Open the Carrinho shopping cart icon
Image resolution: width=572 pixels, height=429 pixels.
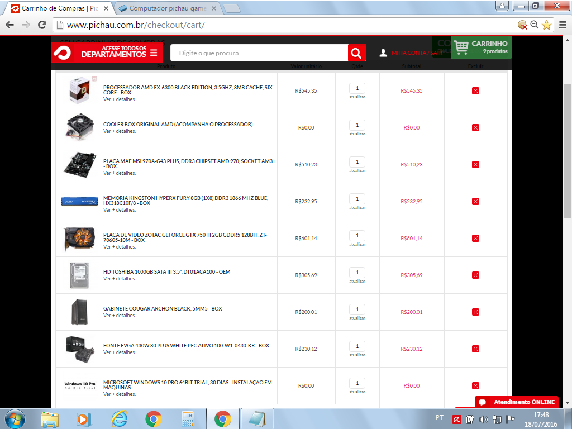tap(461, 47)
